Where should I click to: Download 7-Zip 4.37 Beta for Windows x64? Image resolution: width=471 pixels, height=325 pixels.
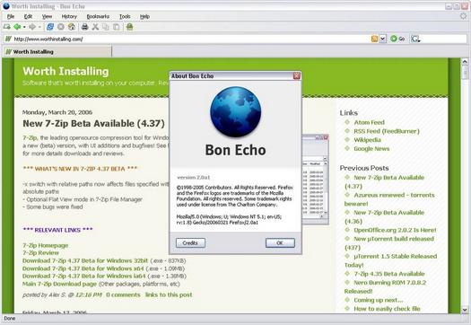pyautogui.click(x=83, y=268)
